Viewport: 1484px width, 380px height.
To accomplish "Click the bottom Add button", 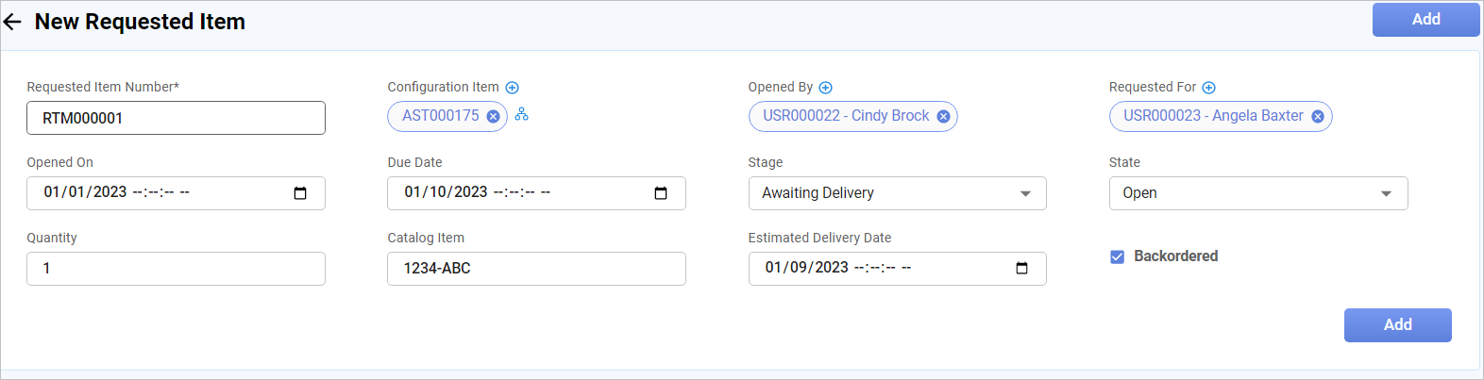I will [1397, 325].
